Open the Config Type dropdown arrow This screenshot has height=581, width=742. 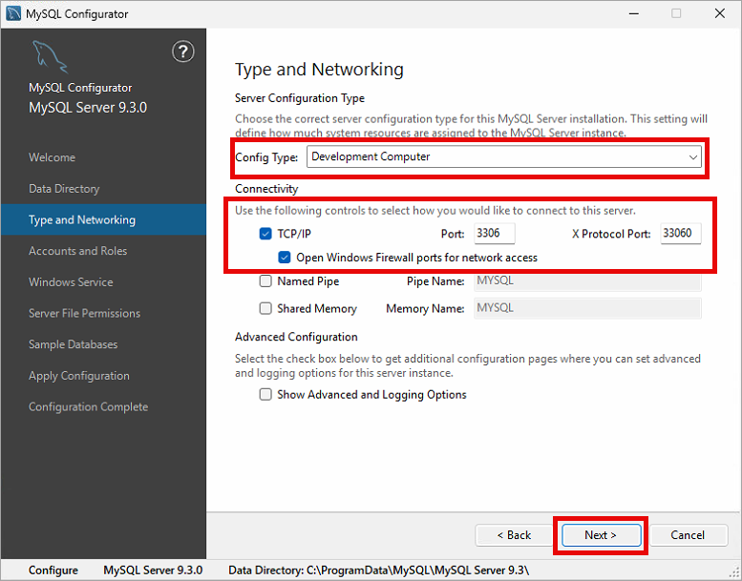(692, 157)
